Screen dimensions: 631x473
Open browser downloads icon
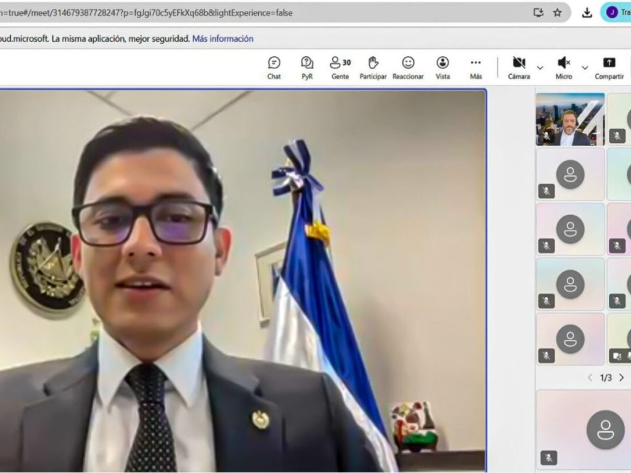(587, 13)
